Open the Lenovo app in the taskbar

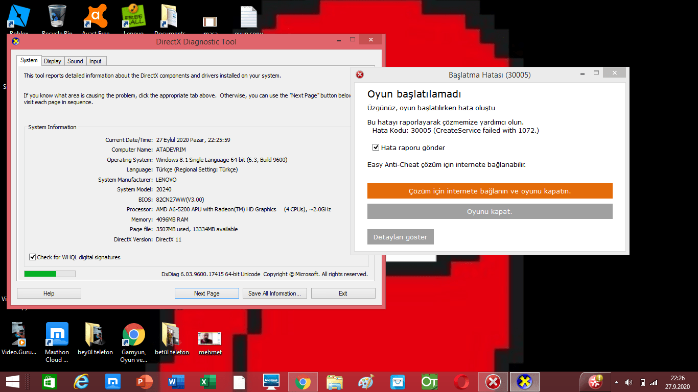coord(271,382)
